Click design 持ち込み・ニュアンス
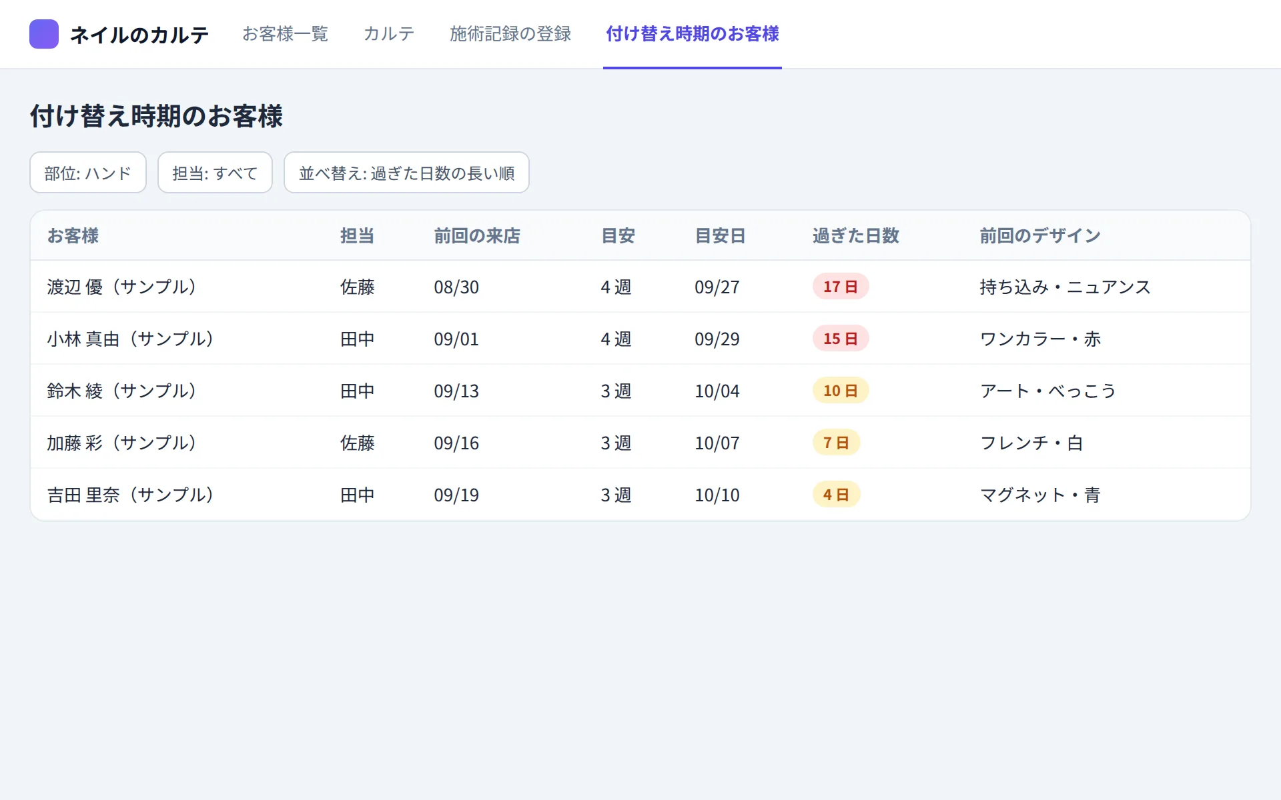Image resolution: width=1281 pixels, height=800 pixels. pos(1065,287)
